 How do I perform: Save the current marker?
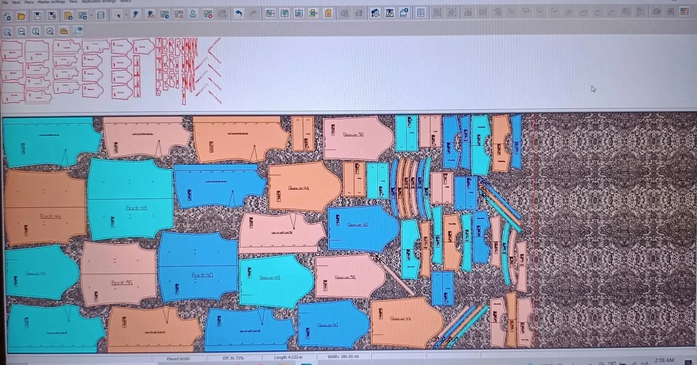coord(37,16)
